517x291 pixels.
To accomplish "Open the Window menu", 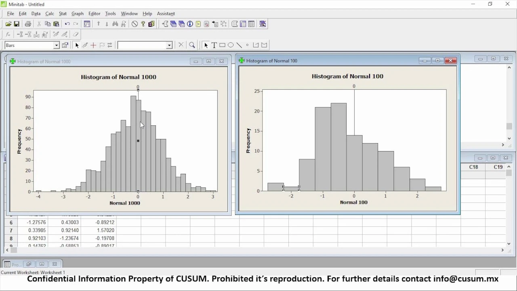I will [x=129, y=13].
